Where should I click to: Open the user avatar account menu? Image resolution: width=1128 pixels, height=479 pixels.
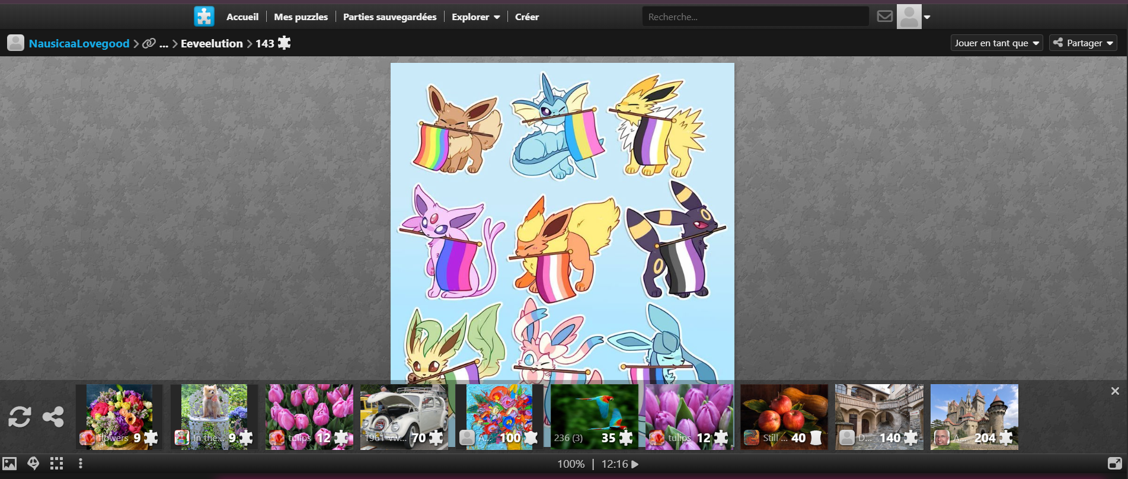point(913,17)
